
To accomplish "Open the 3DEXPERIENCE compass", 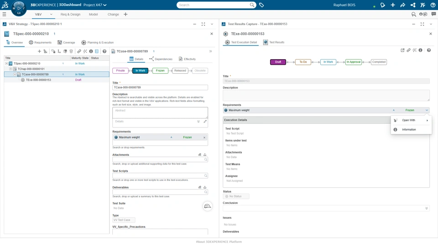I will (x=19, y=8).
